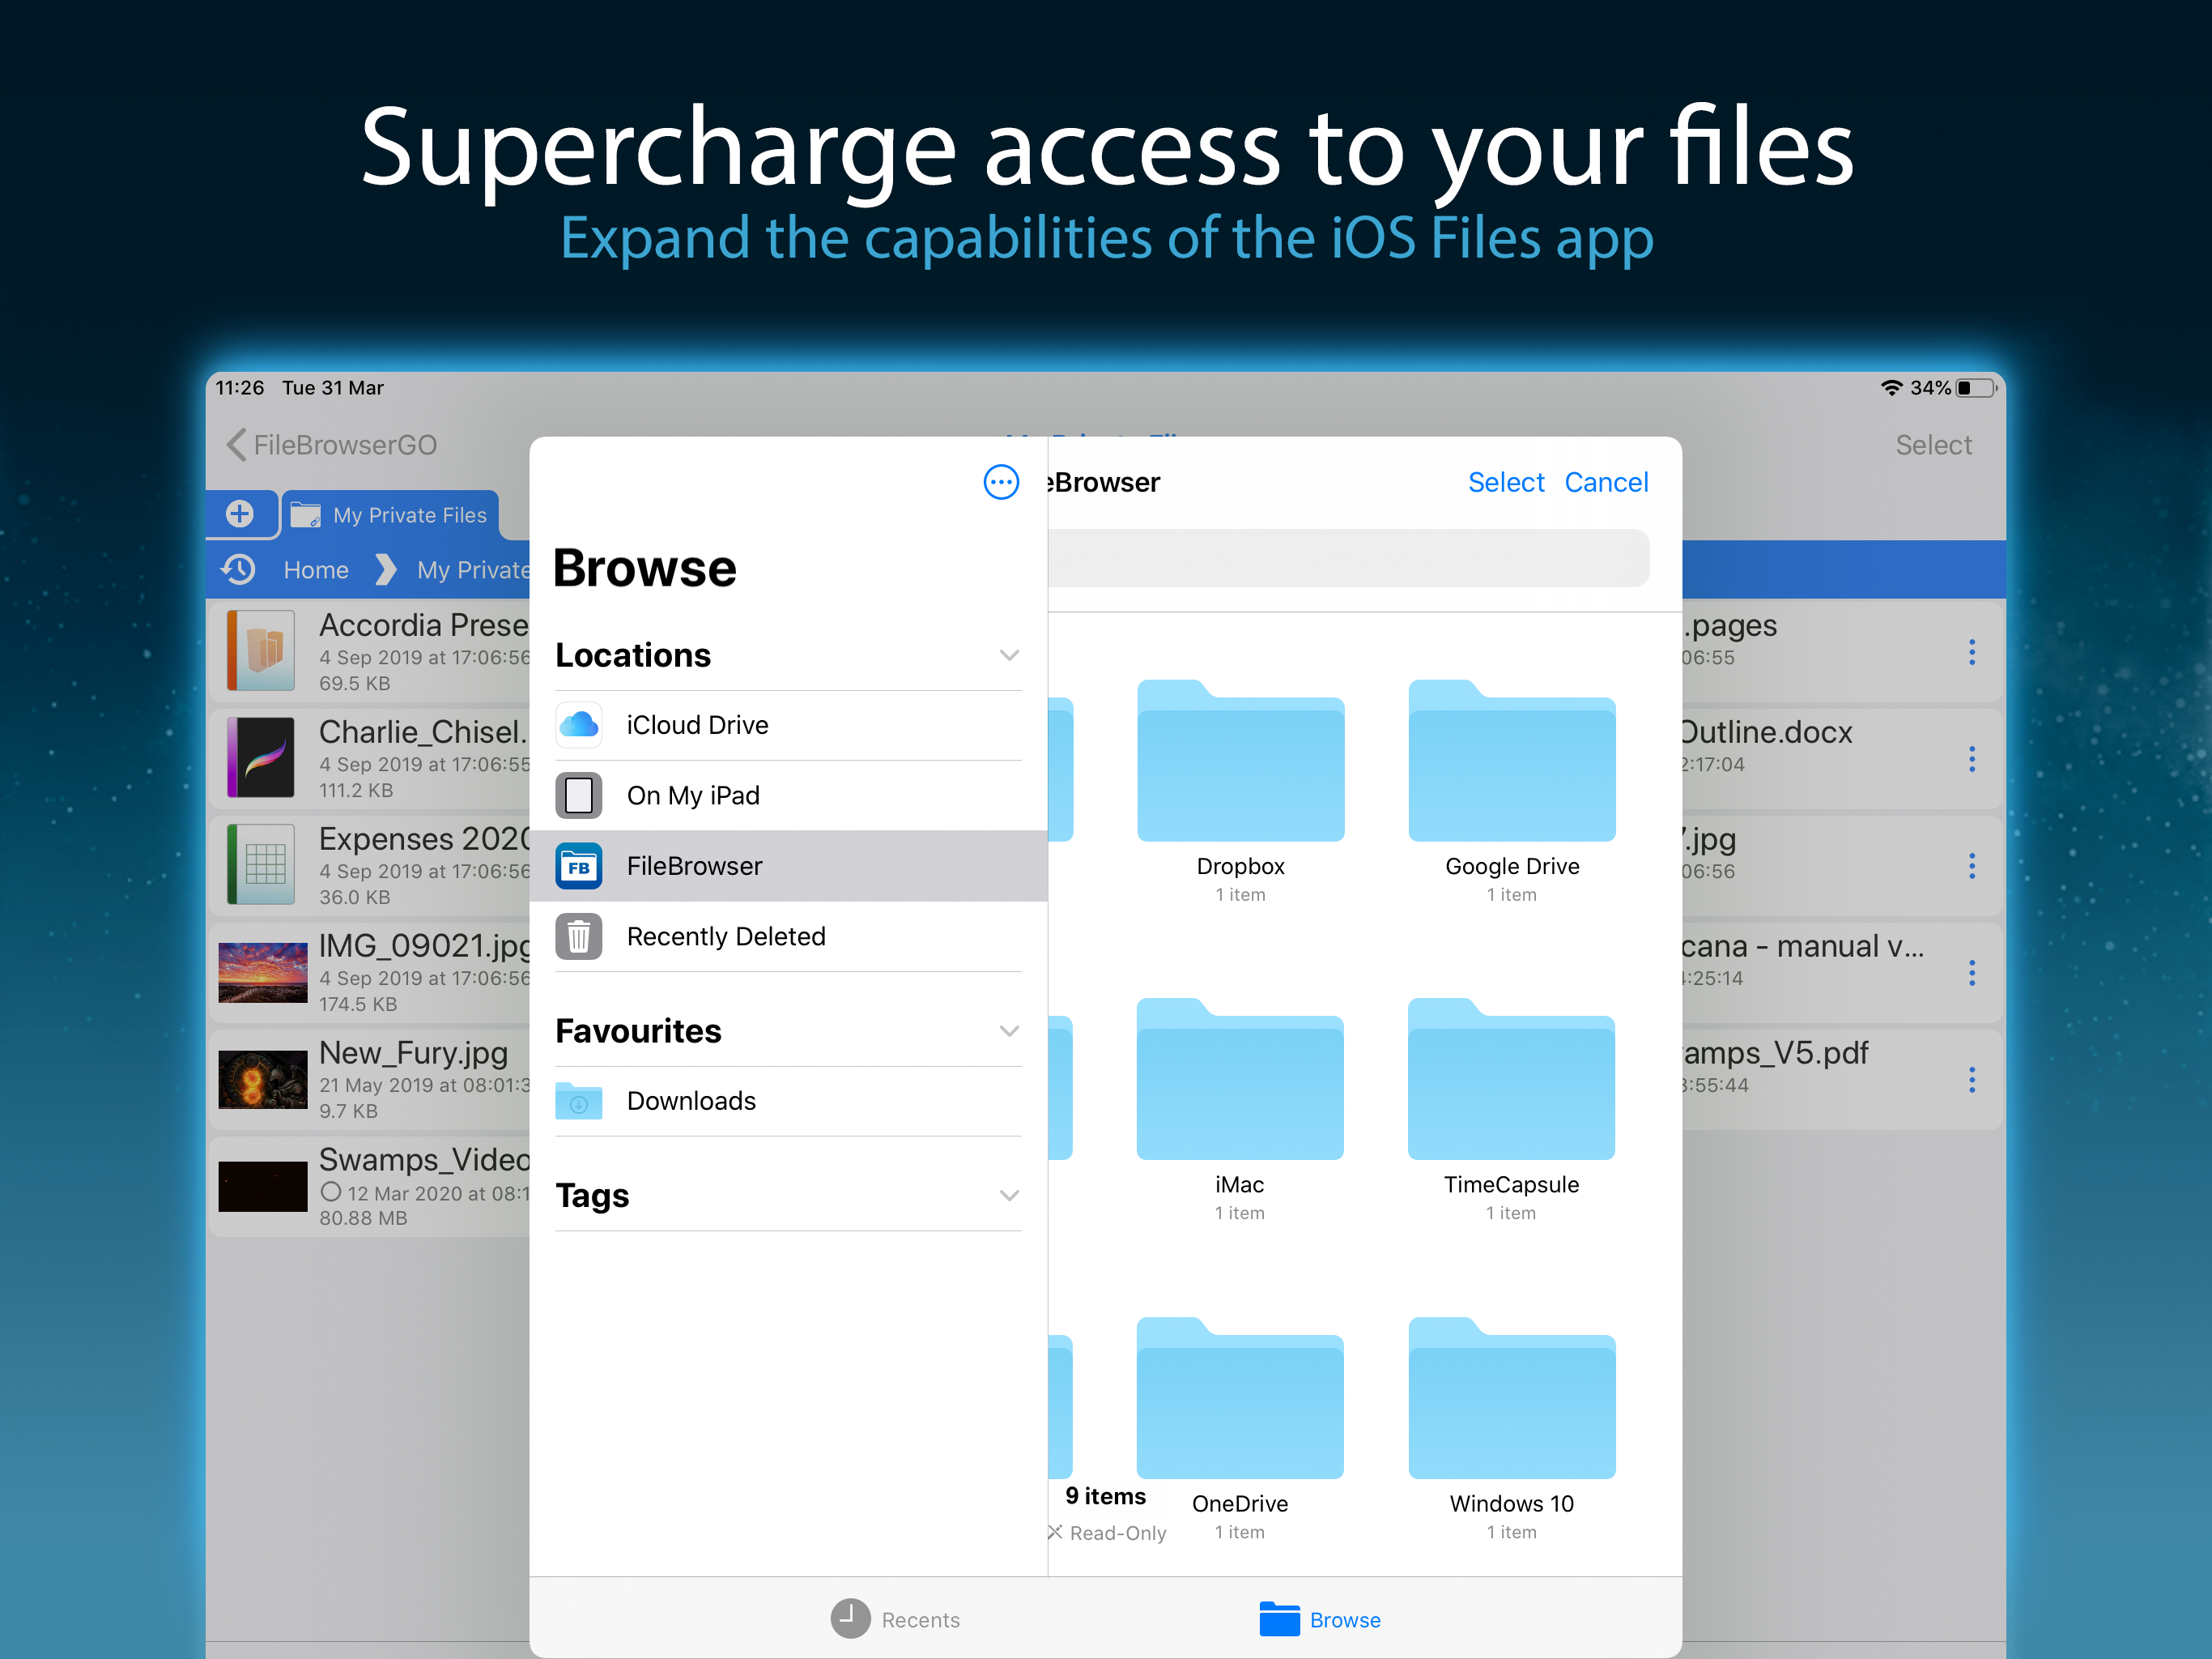Switch to the Recents tab
This screenshot has height=1659, width=2212.
[895, 1619]
